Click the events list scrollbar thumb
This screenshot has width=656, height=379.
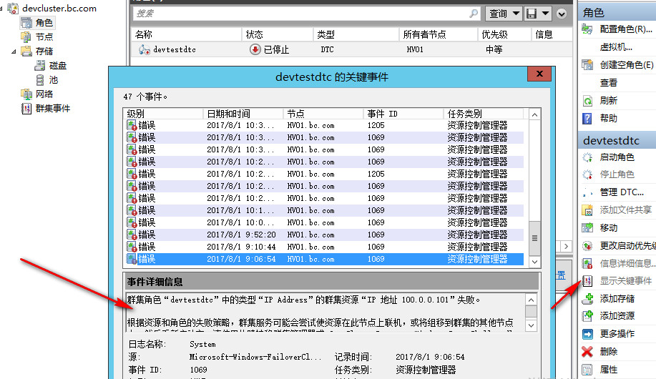click(534, 238)
